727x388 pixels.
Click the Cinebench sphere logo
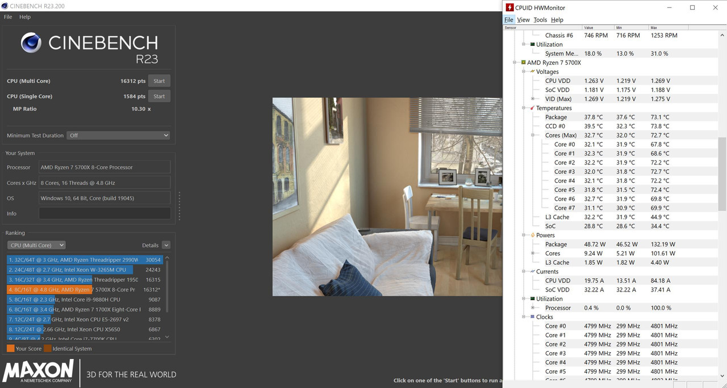tap(31, 43)
